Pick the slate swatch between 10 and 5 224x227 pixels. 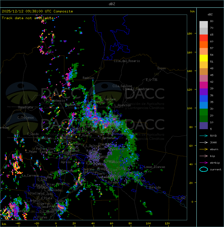click(204, 126)
